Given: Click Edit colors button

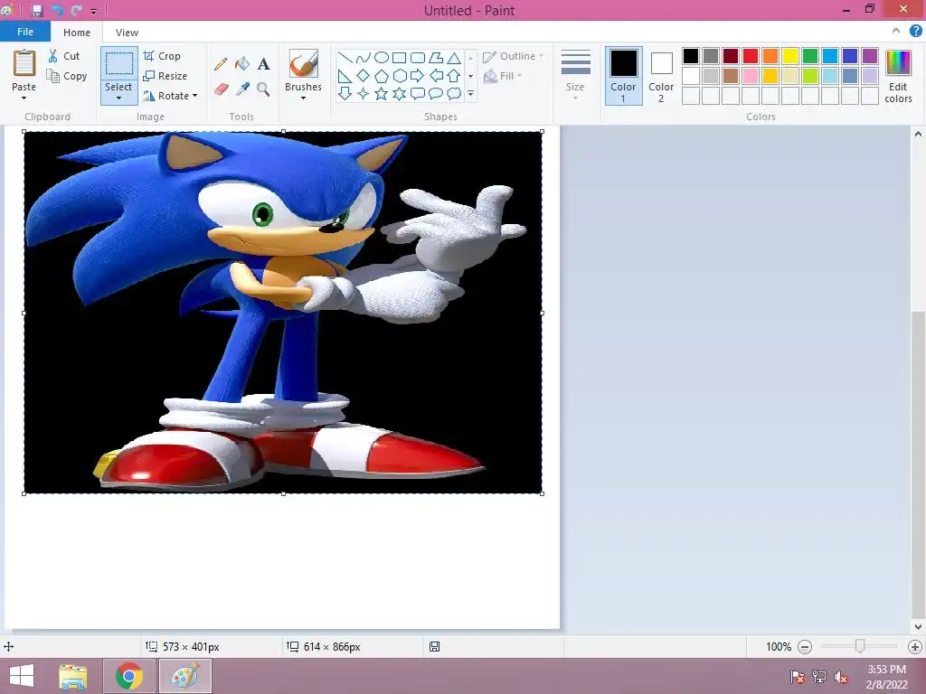Looking at the screenshot, I should click(898, 76).
